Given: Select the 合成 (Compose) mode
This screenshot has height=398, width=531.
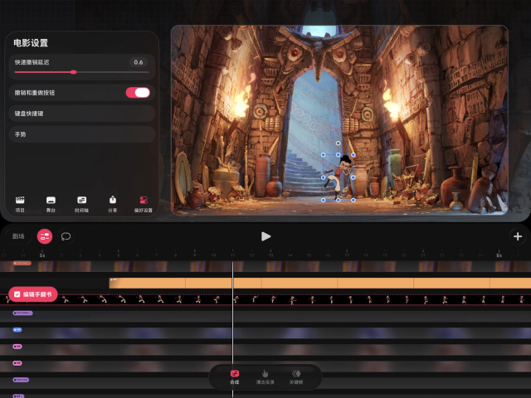Looking at the screenshot, I should 234,376.
